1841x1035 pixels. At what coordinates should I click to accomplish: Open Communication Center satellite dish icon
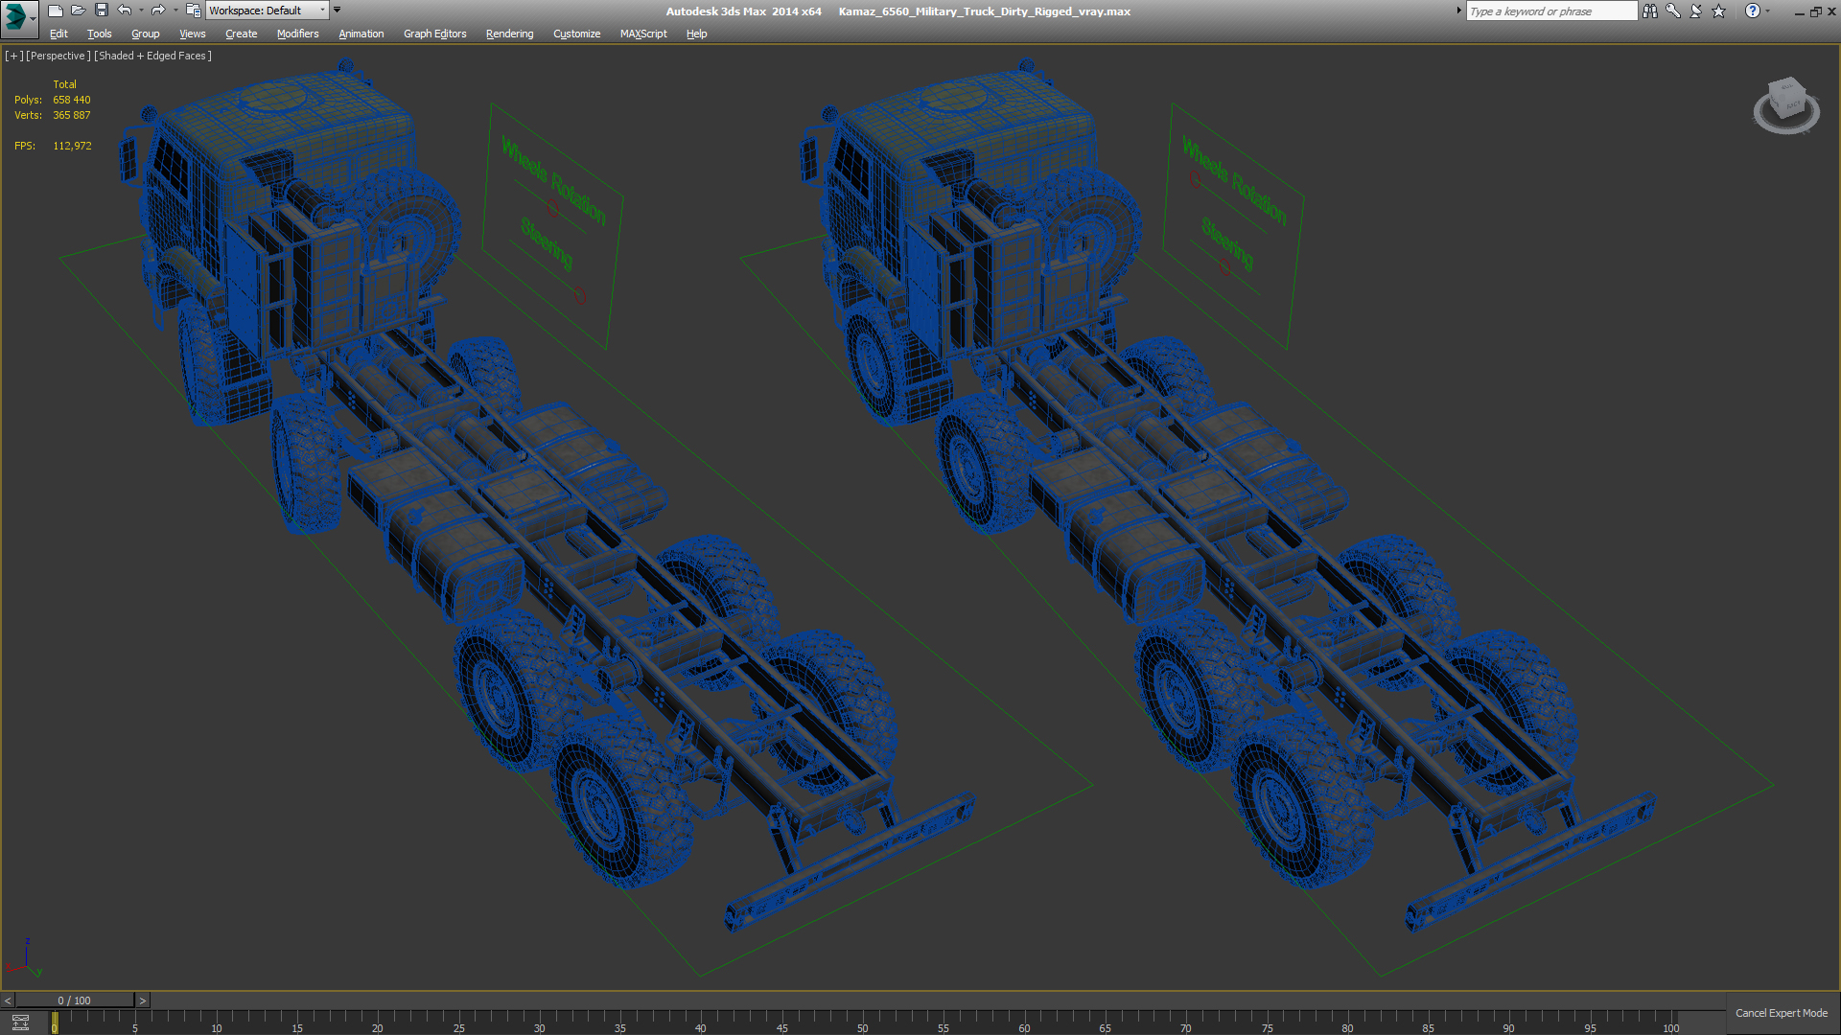coord(1695,11)
